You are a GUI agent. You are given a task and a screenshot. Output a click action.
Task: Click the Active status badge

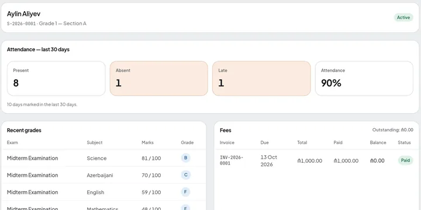coord(403,17)
